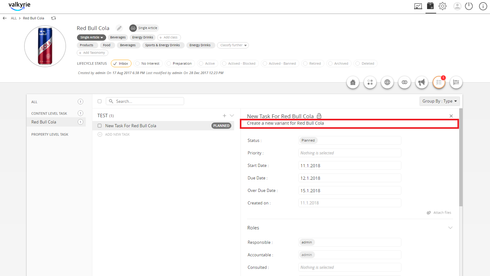Screen dimensions: 490x276
Task: Click the Add Taxonomy button
Action: point(92,53)
